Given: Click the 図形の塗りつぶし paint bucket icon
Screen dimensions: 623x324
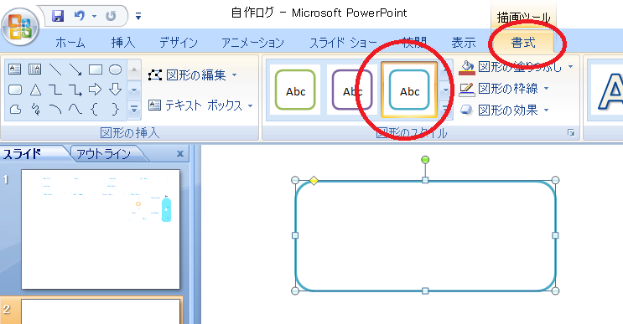Looking at the screenshot, I should coord(467,68).
